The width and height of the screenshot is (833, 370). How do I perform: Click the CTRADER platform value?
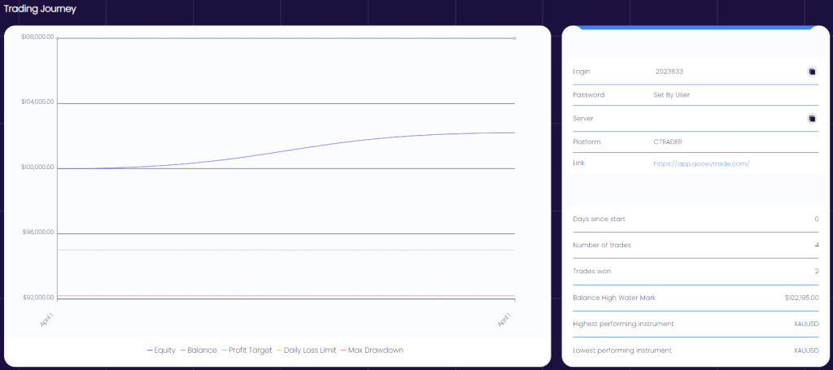coord(668,142)
